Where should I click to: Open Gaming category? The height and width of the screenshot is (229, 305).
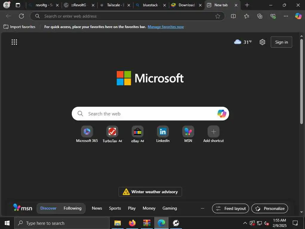click(x=169, y=208)
